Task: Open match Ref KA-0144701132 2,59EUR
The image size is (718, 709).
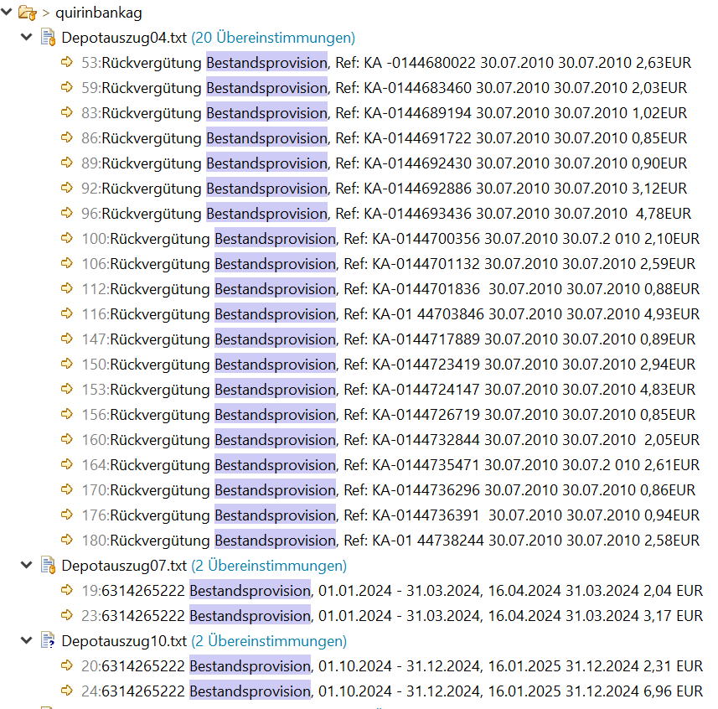Action: pos(388,264)
